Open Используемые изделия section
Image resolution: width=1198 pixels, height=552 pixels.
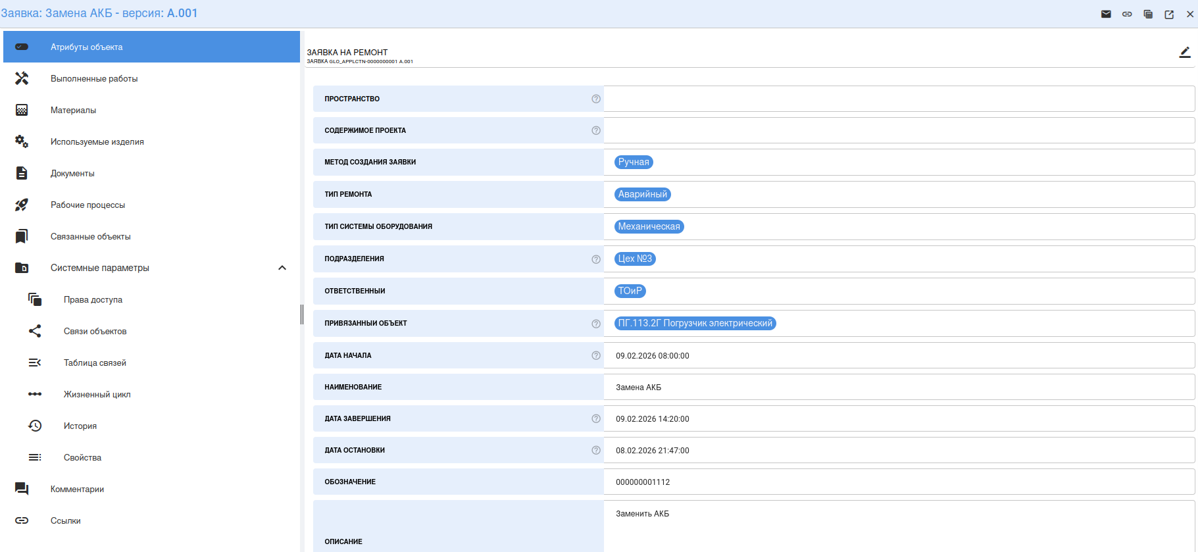97,141
